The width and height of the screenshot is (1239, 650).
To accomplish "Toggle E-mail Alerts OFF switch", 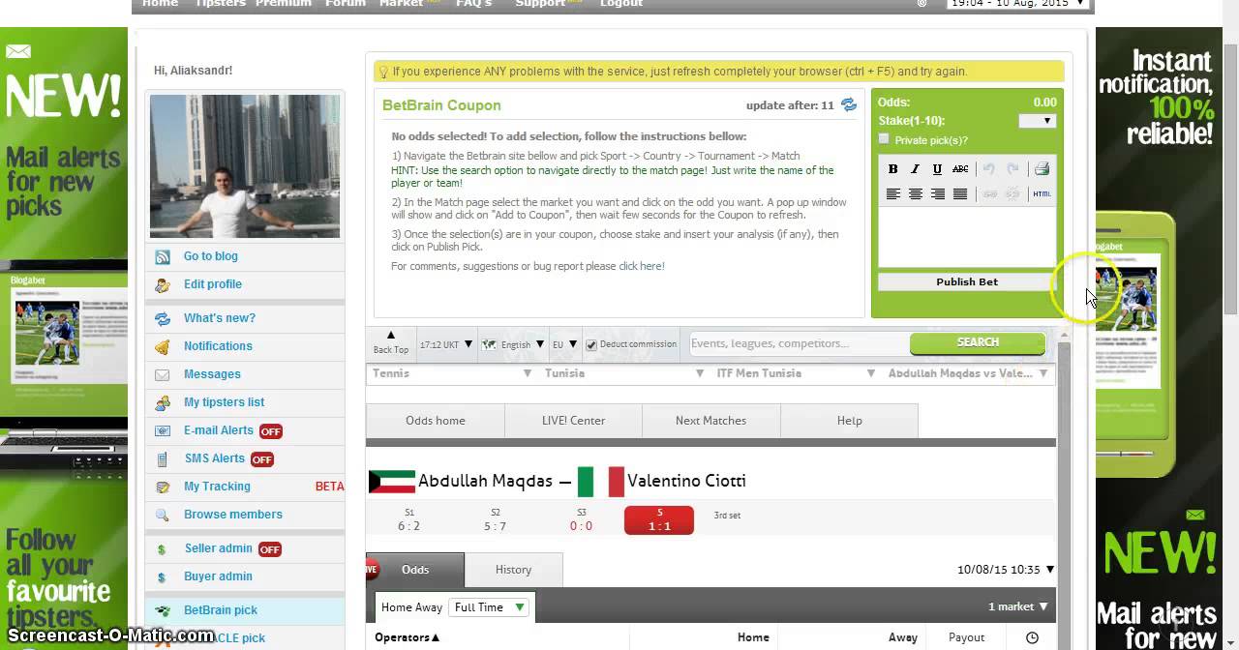I will (270, 431).
